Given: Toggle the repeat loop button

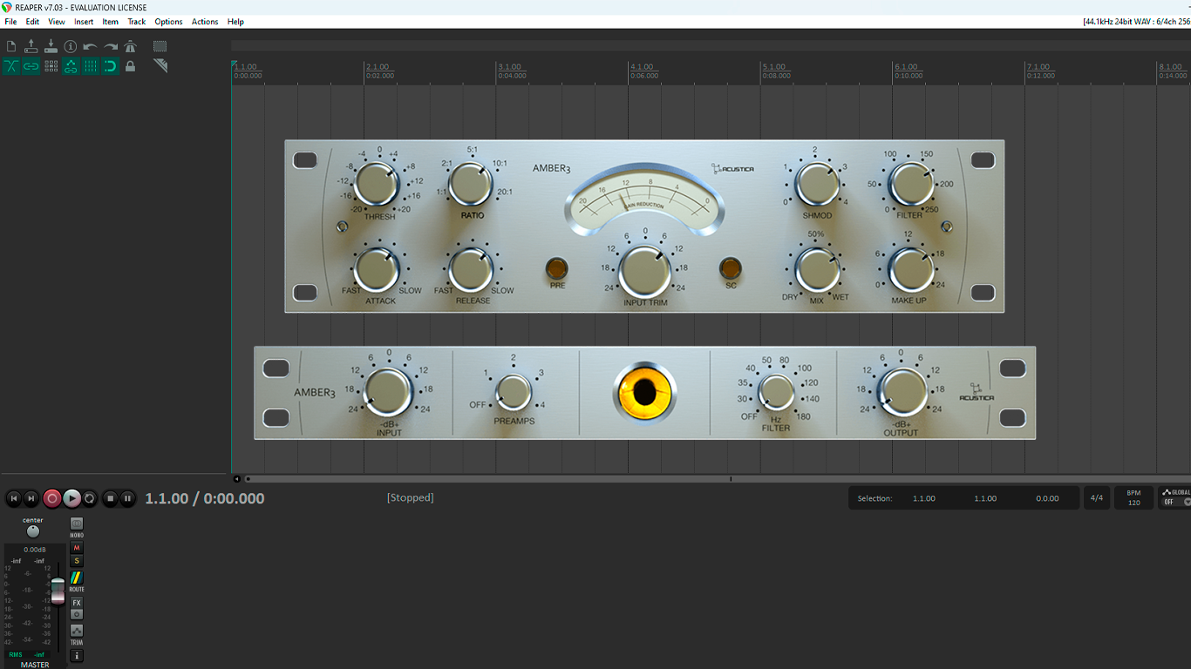Looking at the screenshot, I should click(x=89, y=498).
